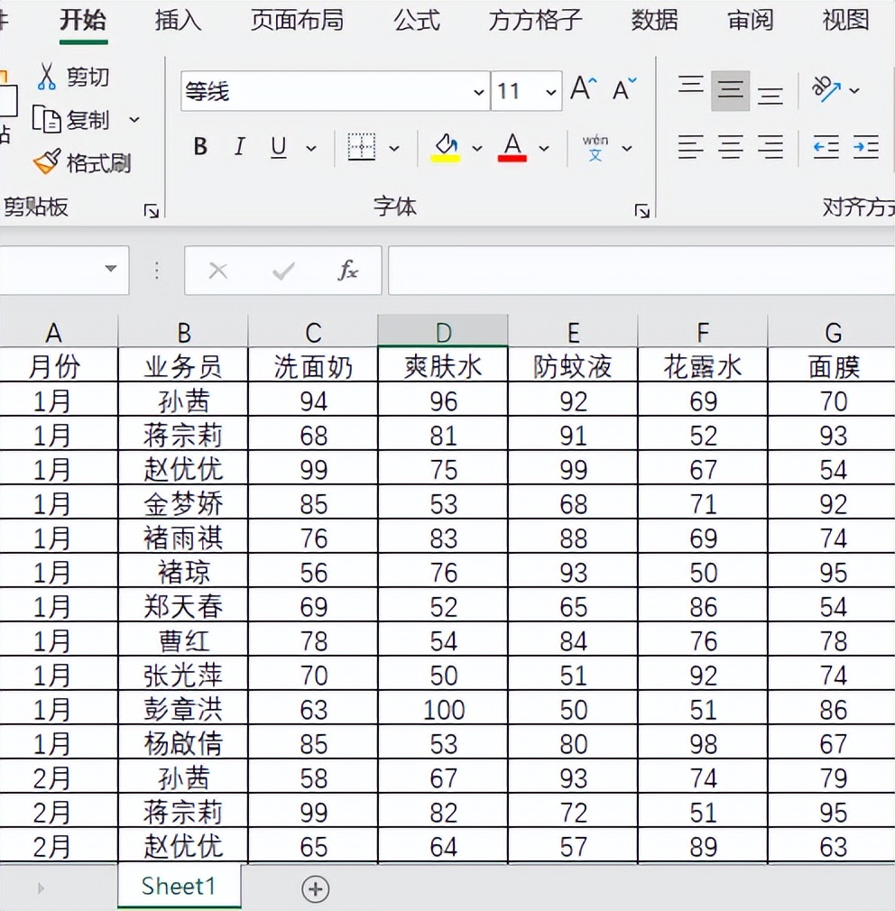Set top vertical alignment
The height and width of the screenshot is (911, 895).
pos(691,85)
